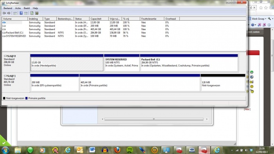Click the [Meer] link in browser
Screen dimensions: 274x154
[247, 109]
